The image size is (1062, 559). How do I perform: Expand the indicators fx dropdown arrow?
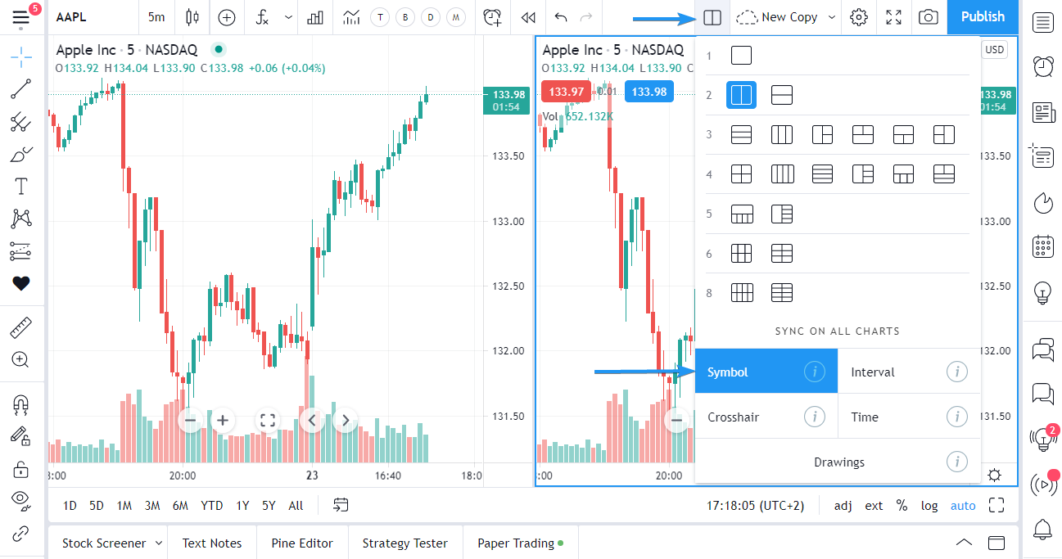click(x=288, y=17)
